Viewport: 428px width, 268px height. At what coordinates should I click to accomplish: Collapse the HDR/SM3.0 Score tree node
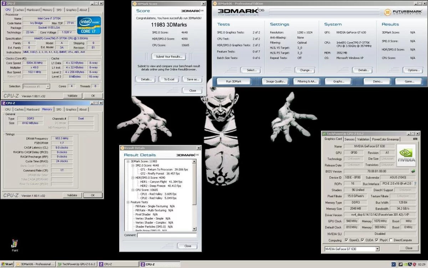(x=133, y=178)
